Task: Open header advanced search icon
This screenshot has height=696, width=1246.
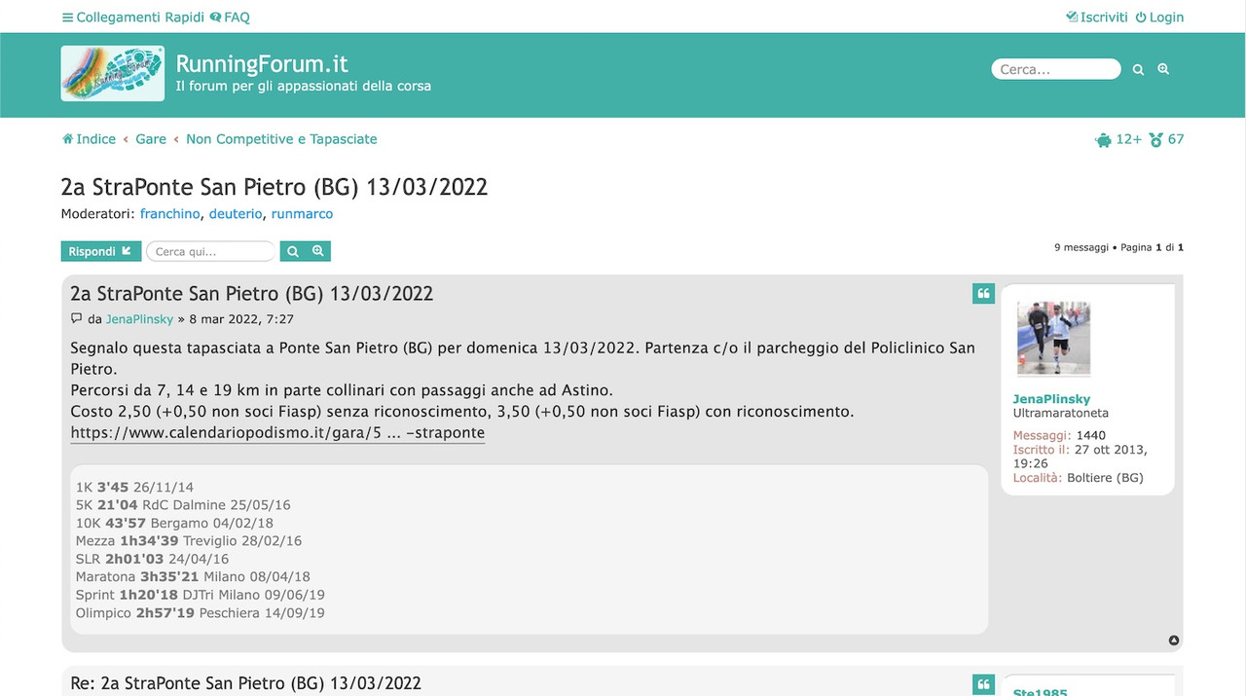Action: [1163, 69]
